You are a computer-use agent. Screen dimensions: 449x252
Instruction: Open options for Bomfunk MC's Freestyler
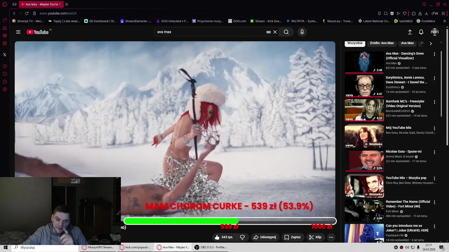pyautogui.click(x=434, y=102)
